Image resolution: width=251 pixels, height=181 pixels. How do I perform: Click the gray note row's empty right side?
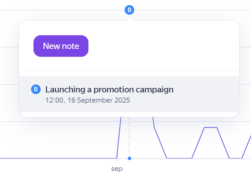coord(208,94)
